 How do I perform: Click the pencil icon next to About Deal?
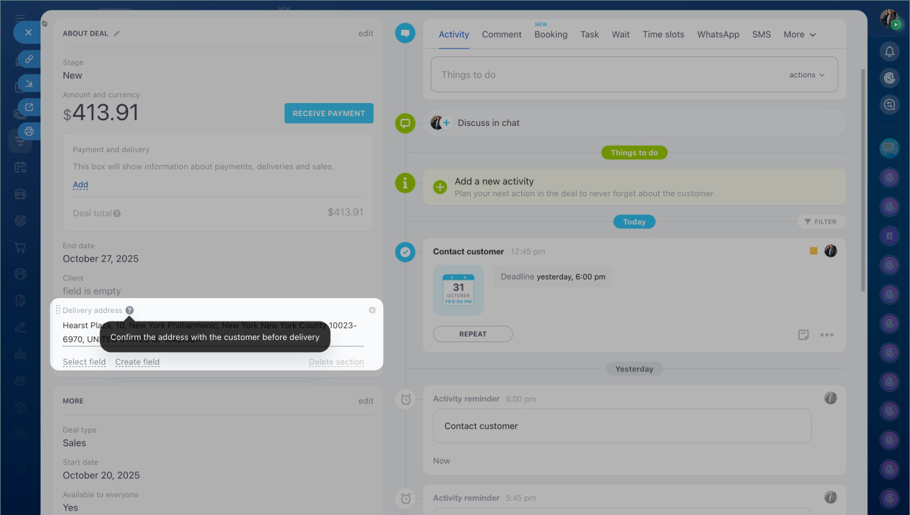tap(117, 33)
